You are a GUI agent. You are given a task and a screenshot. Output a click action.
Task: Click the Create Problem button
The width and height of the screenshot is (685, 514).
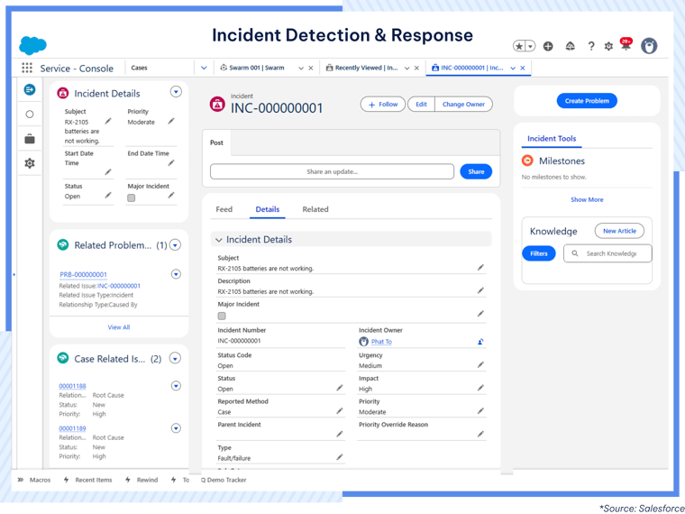pyautogui.click(x=587, y=101)
